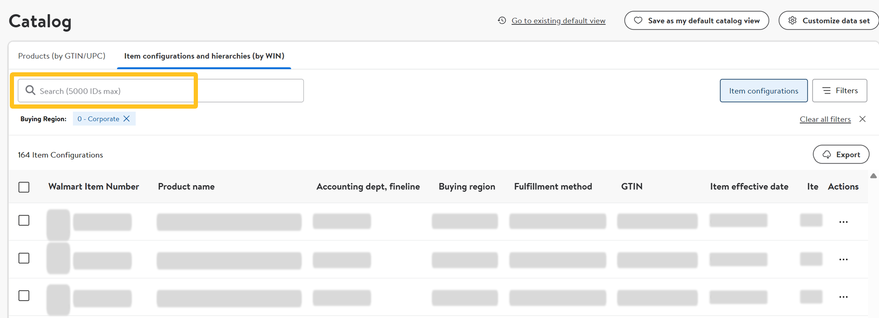The image size is (879, 318).
Task: Click the heart icon in save default view button
Action: point(638,21)
